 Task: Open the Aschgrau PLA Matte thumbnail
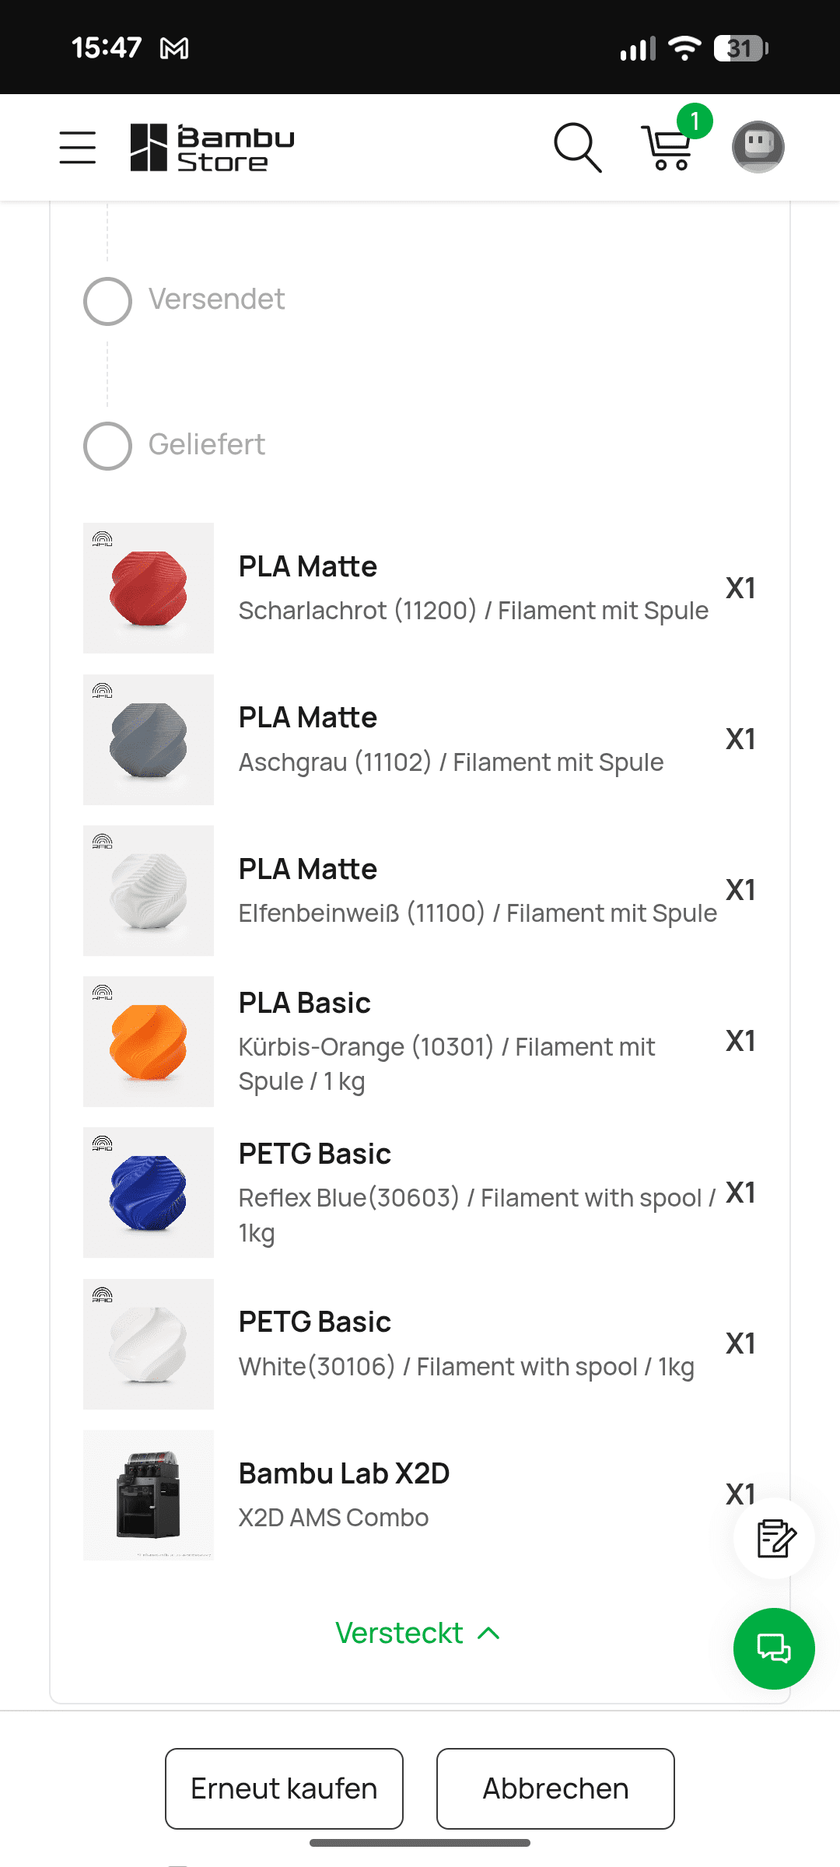coord(149,740)
